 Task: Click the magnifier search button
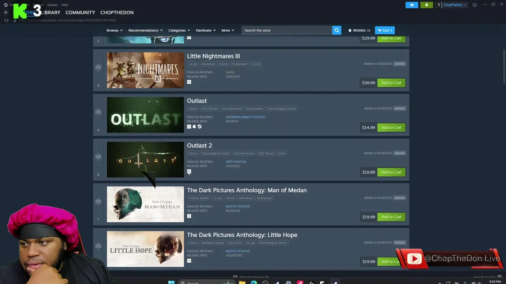click(336, 30)
